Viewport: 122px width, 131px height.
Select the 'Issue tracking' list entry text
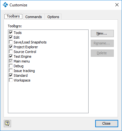[x=24, y=71]
